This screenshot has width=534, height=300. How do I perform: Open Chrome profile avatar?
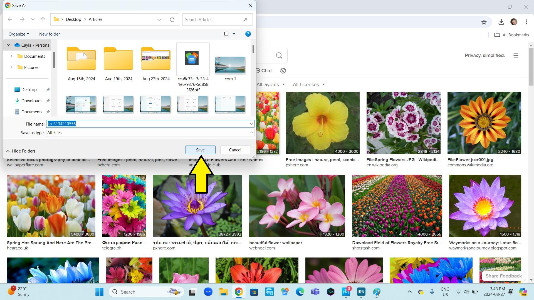point(514,22)
